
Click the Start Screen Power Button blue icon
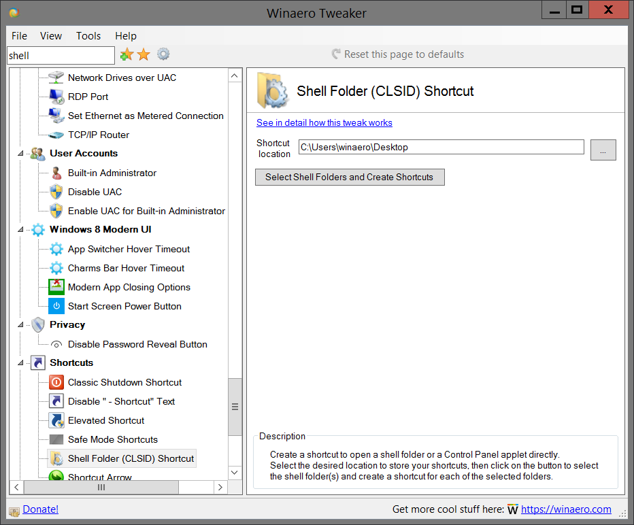(x=56, y=306)
